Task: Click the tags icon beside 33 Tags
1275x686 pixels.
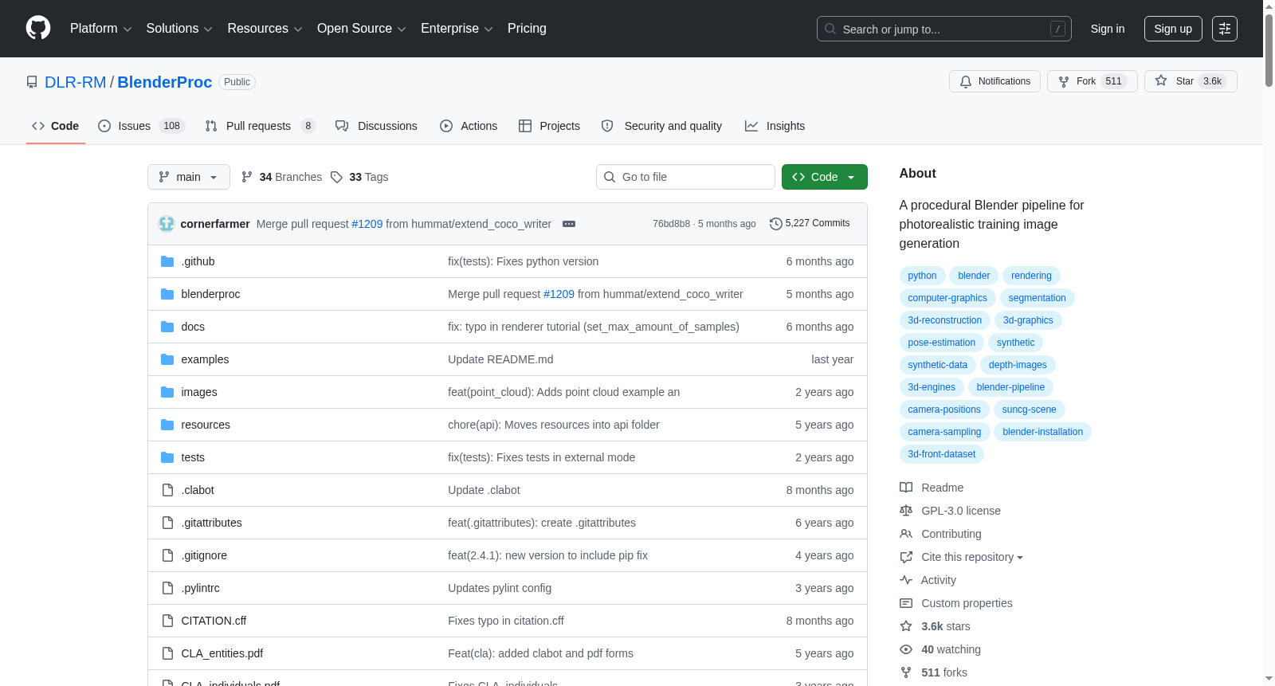Action: (337, 177)
